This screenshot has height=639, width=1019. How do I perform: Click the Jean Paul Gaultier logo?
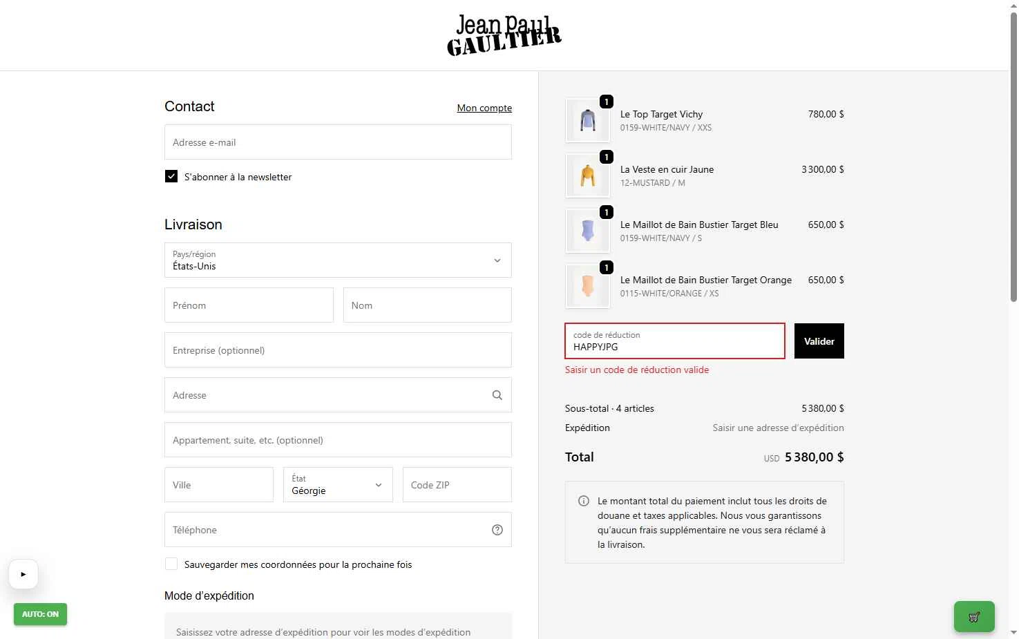point(504,35)
